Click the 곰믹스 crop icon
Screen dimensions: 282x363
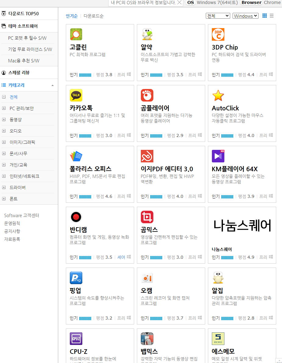(x=147, y=217)
